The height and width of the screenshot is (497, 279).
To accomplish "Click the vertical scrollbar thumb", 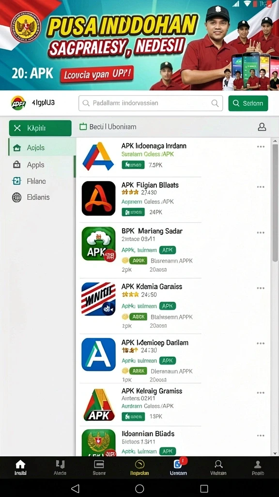I will (275, 203).
